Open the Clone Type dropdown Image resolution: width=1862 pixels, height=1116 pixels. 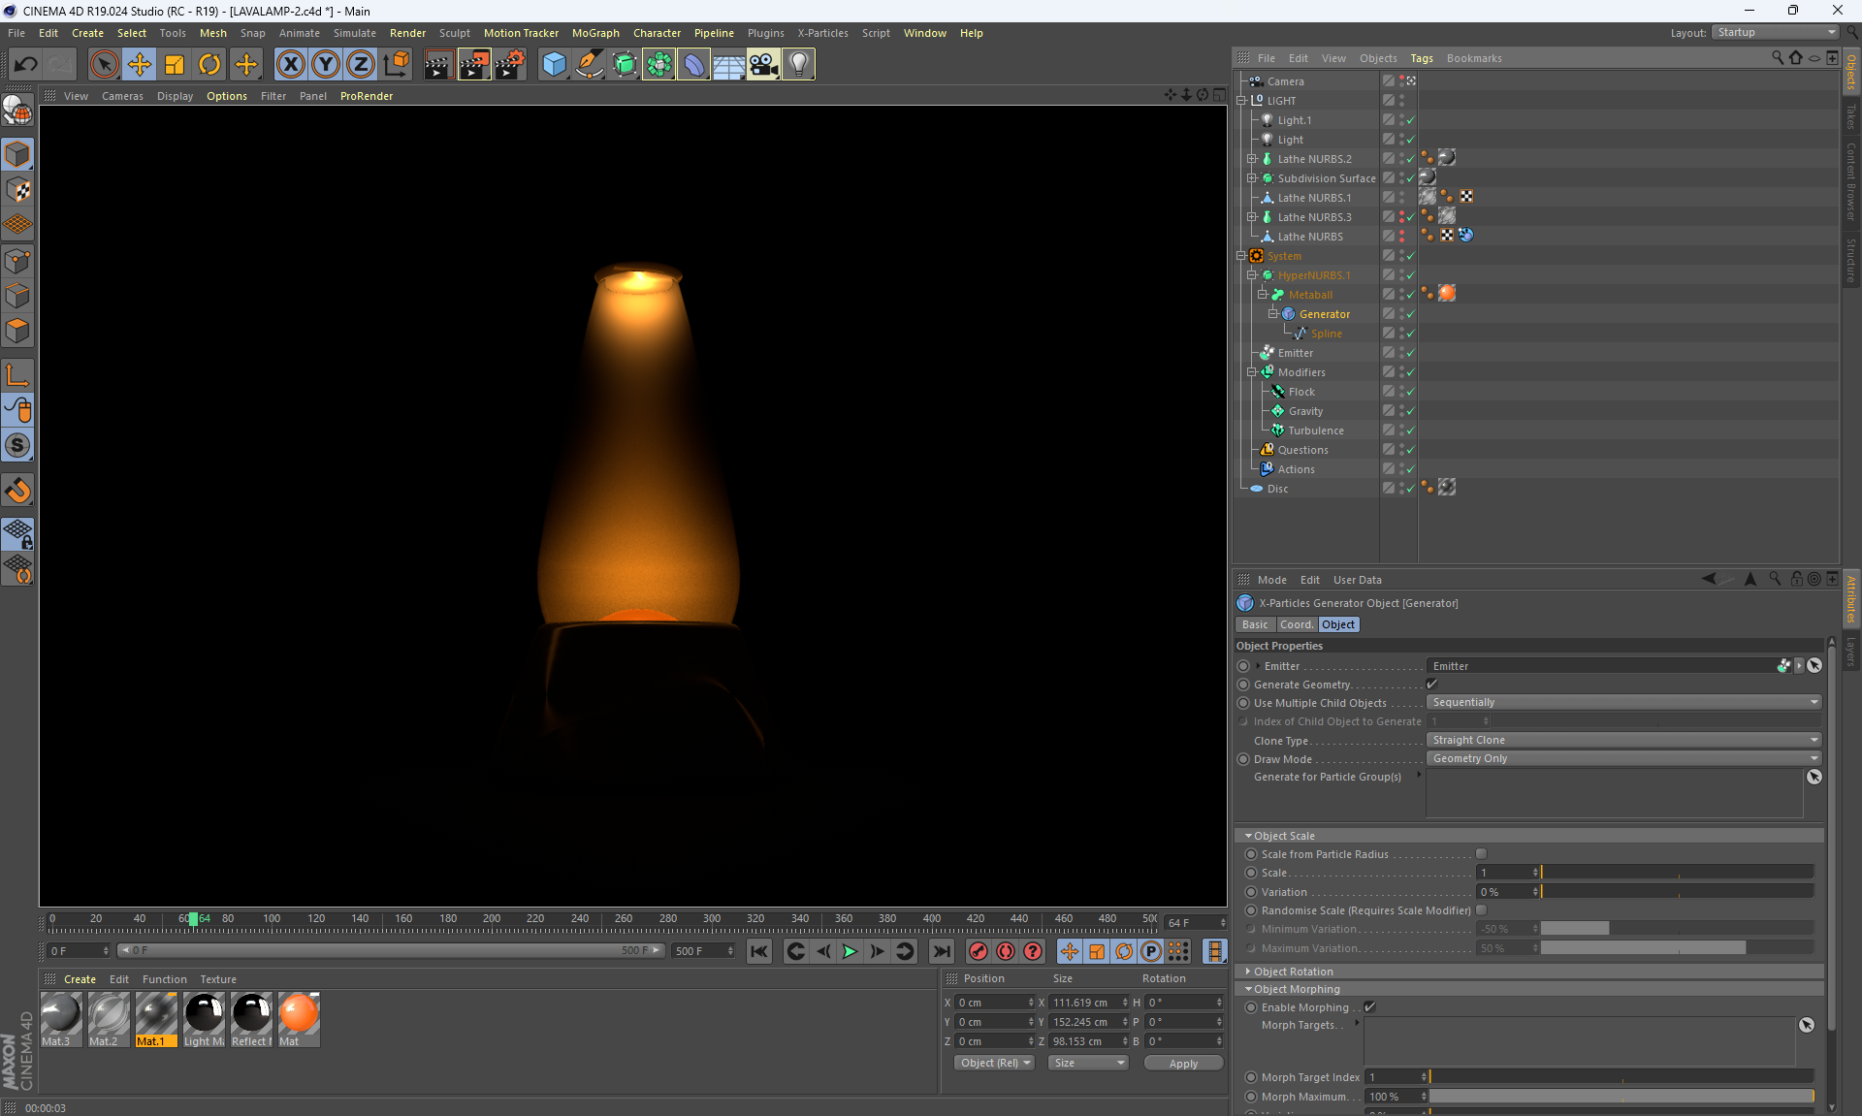pyautogui.click(x=1623, y=740)
